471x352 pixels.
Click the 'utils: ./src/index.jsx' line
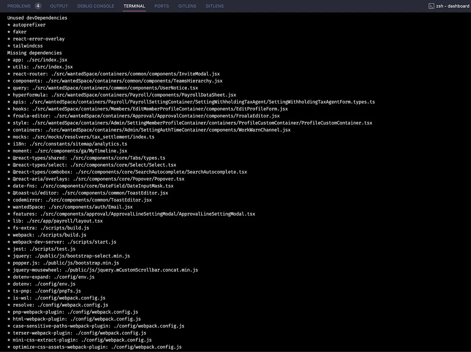pos(40,67)
